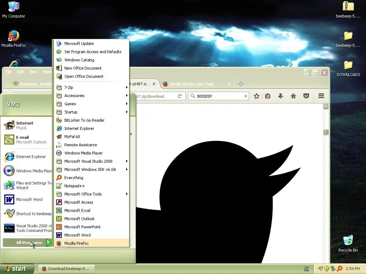This screenshot has height=274, width=366.
Task: Open Shortcut to beebeep in Start menu
Action: click(x=27, y=214)
